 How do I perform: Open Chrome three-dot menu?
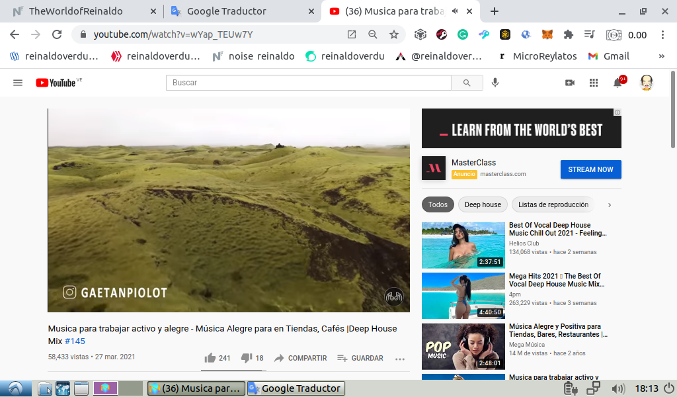(662, 34)
